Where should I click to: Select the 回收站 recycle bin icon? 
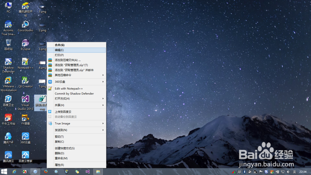coord(8,45)
